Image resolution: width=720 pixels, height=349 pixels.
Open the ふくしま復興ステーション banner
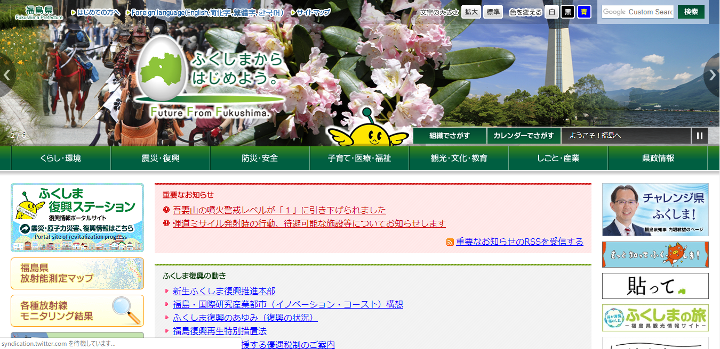(x=77, y=218)
